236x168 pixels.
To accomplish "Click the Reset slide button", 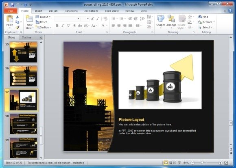I will coord(41,22).
